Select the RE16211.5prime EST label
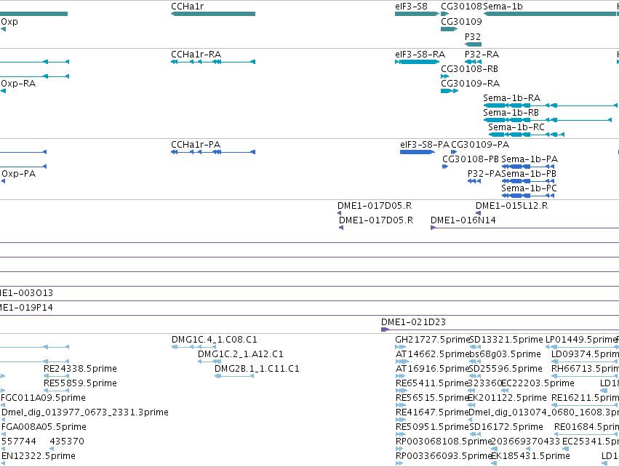Screen dimensions: 619x467 coord(585,398)
